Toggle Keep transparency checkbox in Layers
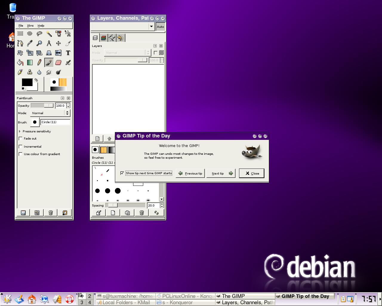 (x=155, y=53)
